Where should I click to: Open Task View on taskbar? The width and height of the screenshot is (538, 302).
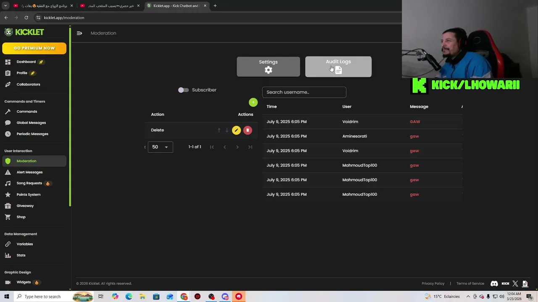click(101, 297)
